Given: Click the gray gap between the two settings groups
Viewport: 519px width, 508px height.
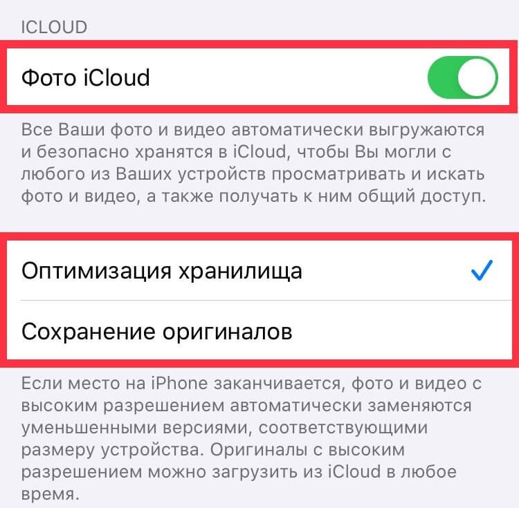Looking at the screenshot, I should click(259, 221).
